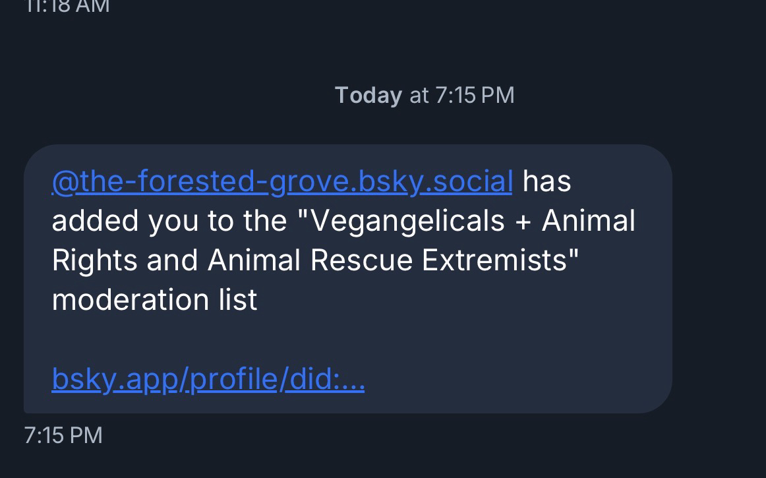Click "Animal Rescue" in the list name

click(310, 260)
